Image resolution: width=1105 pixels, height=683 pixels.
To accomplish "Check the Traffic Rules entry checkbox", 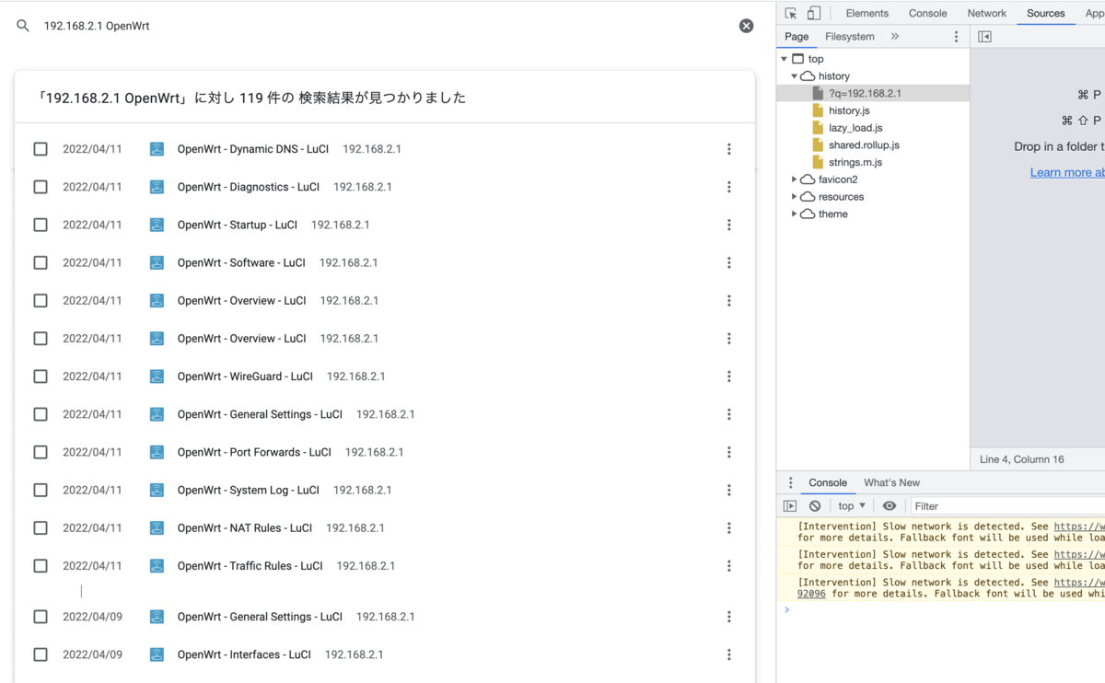I will [41, 566].
